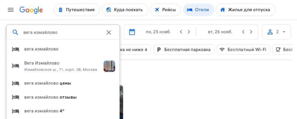297x119 pixels.
Task: Click the blue search magnifier icon
Action: click(15, 33)
